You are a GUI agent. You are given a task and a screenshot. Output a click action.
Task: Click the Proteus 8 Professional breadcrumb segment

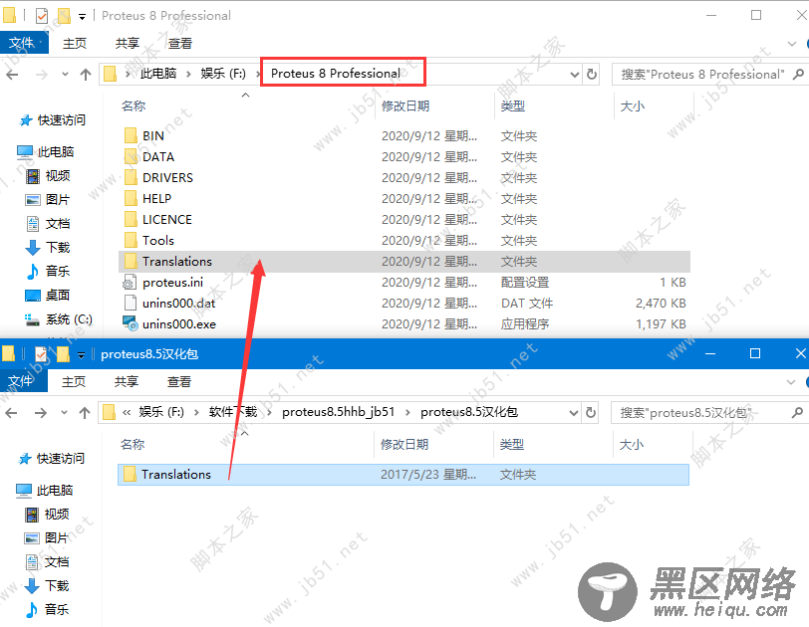(x=336, y=74)
